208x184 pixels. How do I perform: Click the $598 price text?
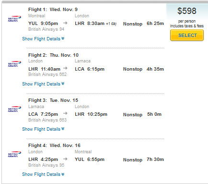point(187,11)
